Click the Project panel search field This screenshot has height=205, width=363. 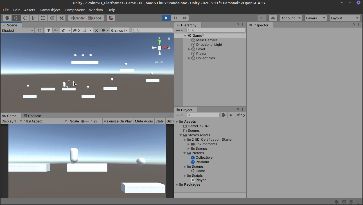tap(203, 115)
